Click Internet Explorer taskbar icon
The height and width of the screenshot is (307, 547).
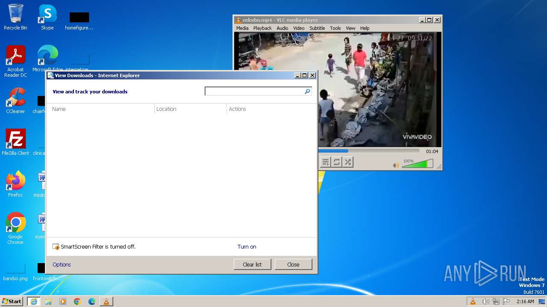(34, 301)
